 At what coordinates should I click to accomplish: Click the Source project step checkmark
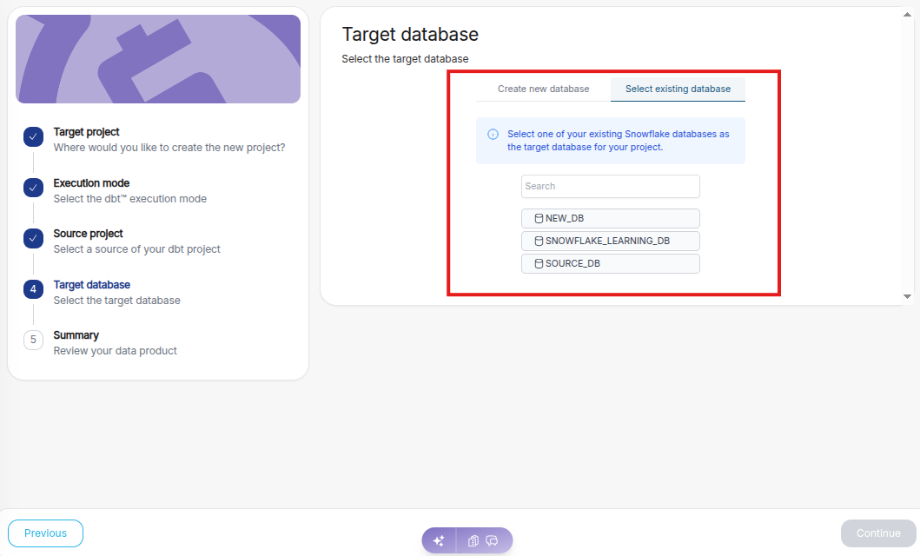coord(33,238)
